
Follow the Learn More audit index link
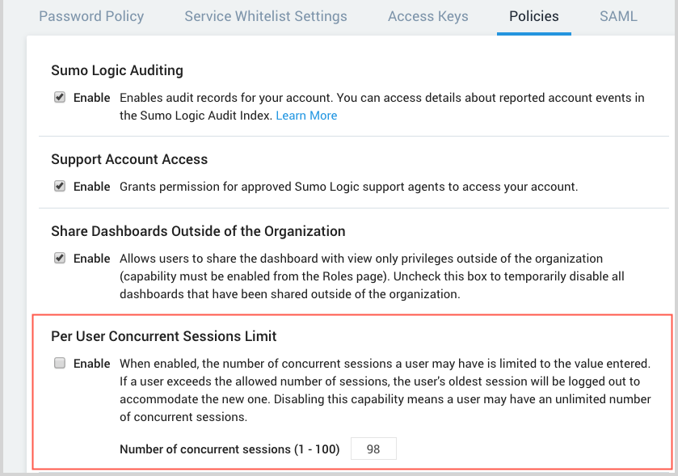click(306, 116)
